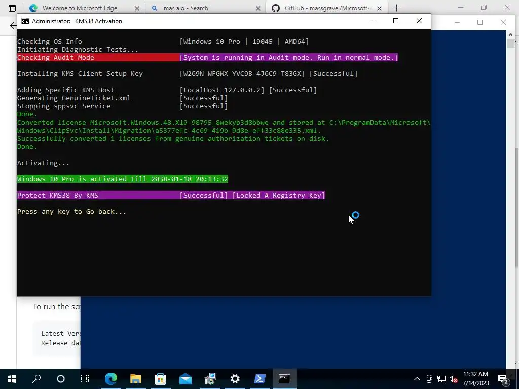
Task: Go back in the Edge browser
Action: 13,25
